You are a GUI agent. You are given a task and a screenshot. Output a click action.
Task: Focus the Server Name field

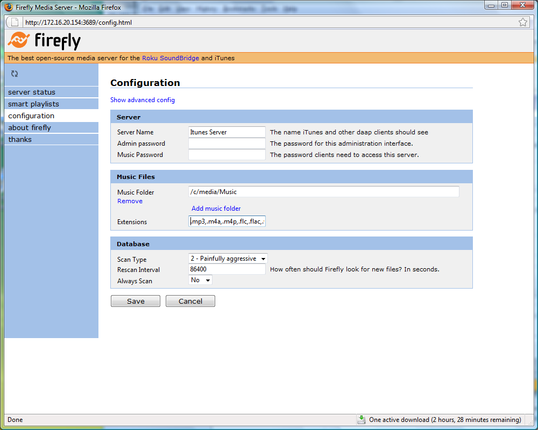point(227,132)
